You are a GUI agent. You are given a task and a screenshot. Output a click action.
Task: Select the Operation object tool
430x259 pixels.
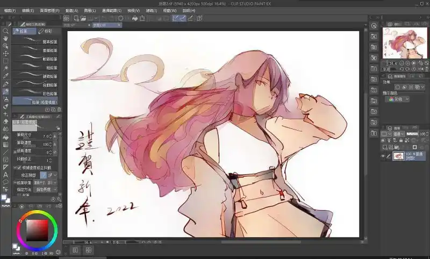coord(5,46)
